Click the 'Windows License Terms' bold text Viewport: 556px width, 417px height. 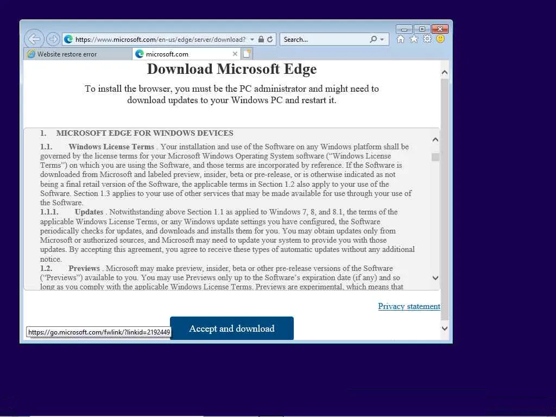click(111, 147)
